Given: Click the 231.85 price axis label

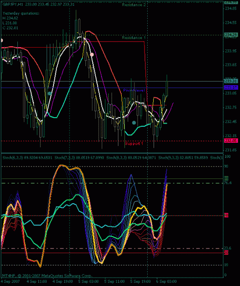Looking at the screenshot, I should 231,150.
